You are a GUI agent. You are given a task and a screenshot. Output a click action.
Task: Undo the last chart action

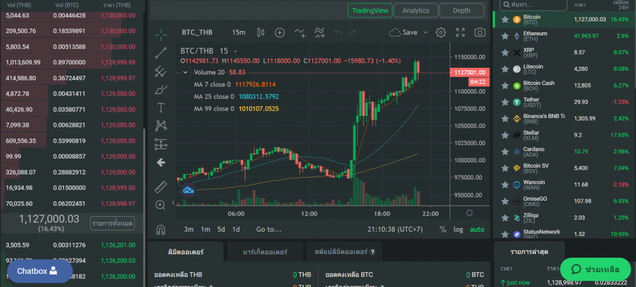pos(338,32)
